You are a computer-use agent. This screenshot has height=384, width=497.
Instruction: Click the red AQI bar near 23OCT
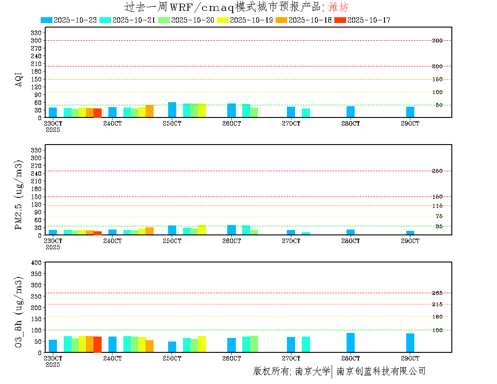pos(98,113)
